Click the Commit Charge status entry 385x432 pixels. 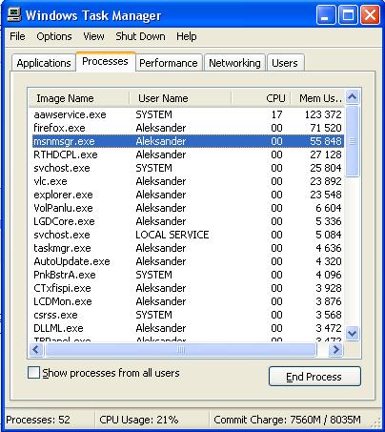287,420
